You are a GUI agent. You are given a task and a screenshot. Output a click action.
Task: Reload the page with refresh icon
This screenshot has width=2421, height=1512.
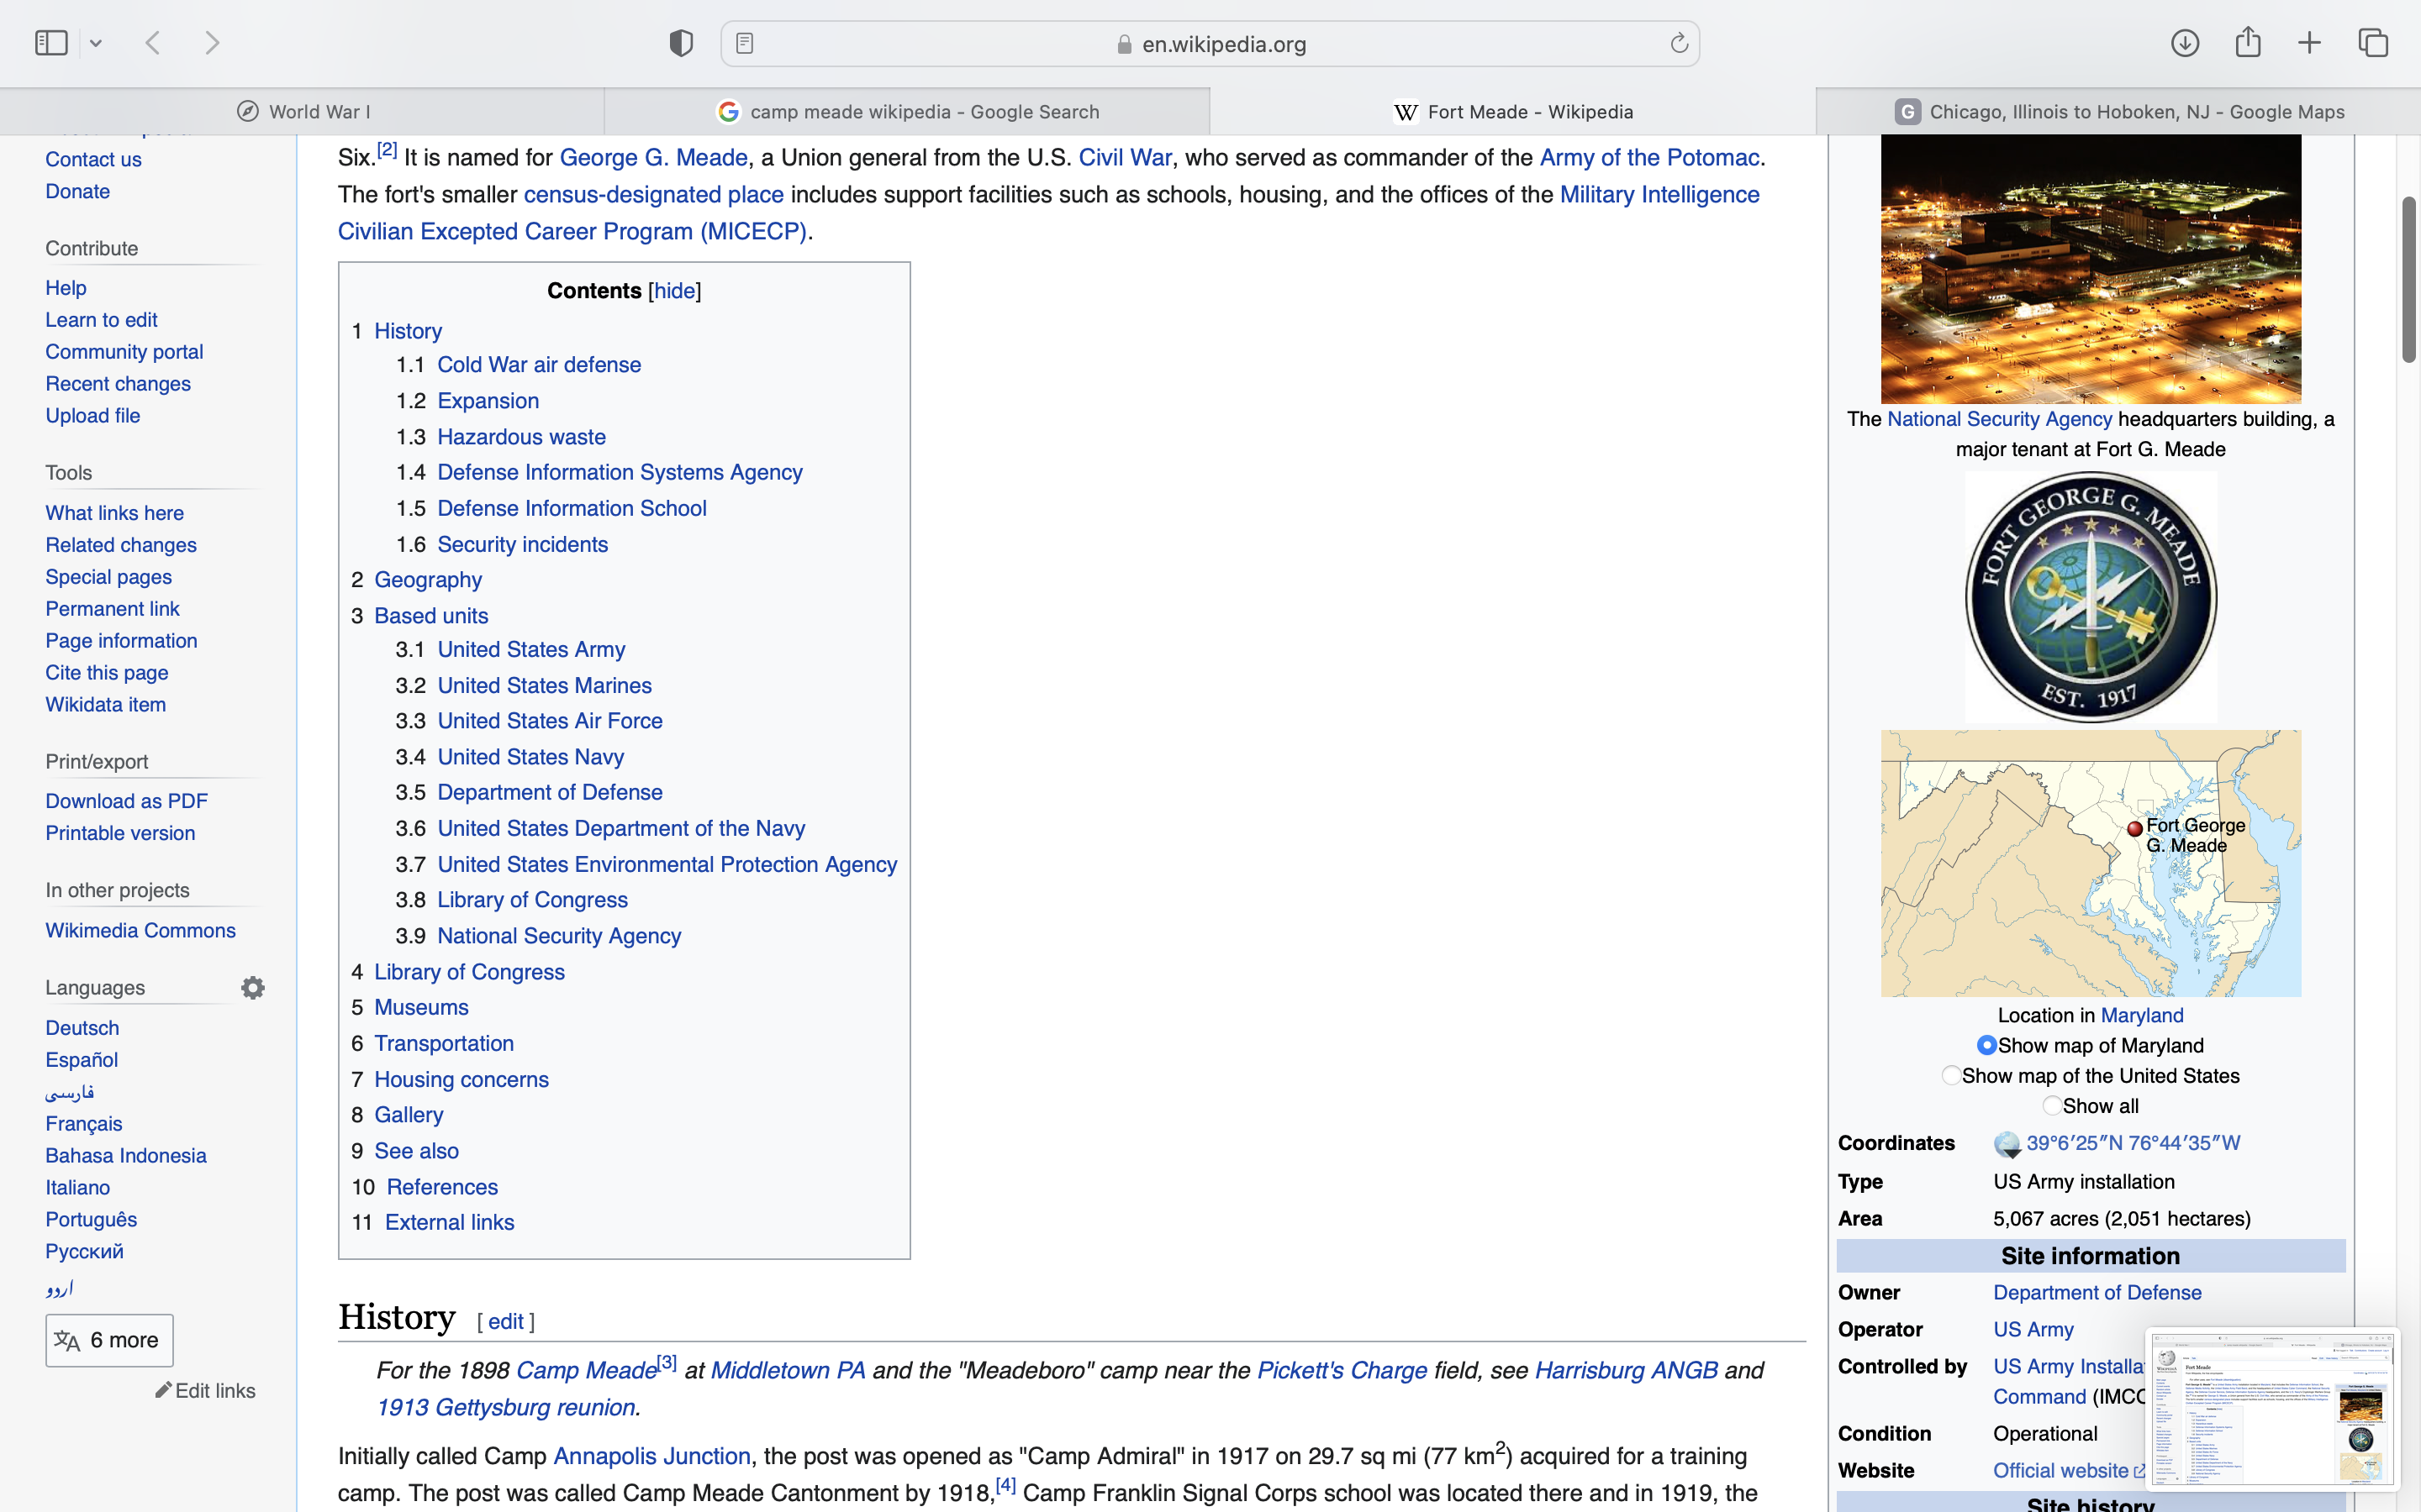click(1679, 44)
